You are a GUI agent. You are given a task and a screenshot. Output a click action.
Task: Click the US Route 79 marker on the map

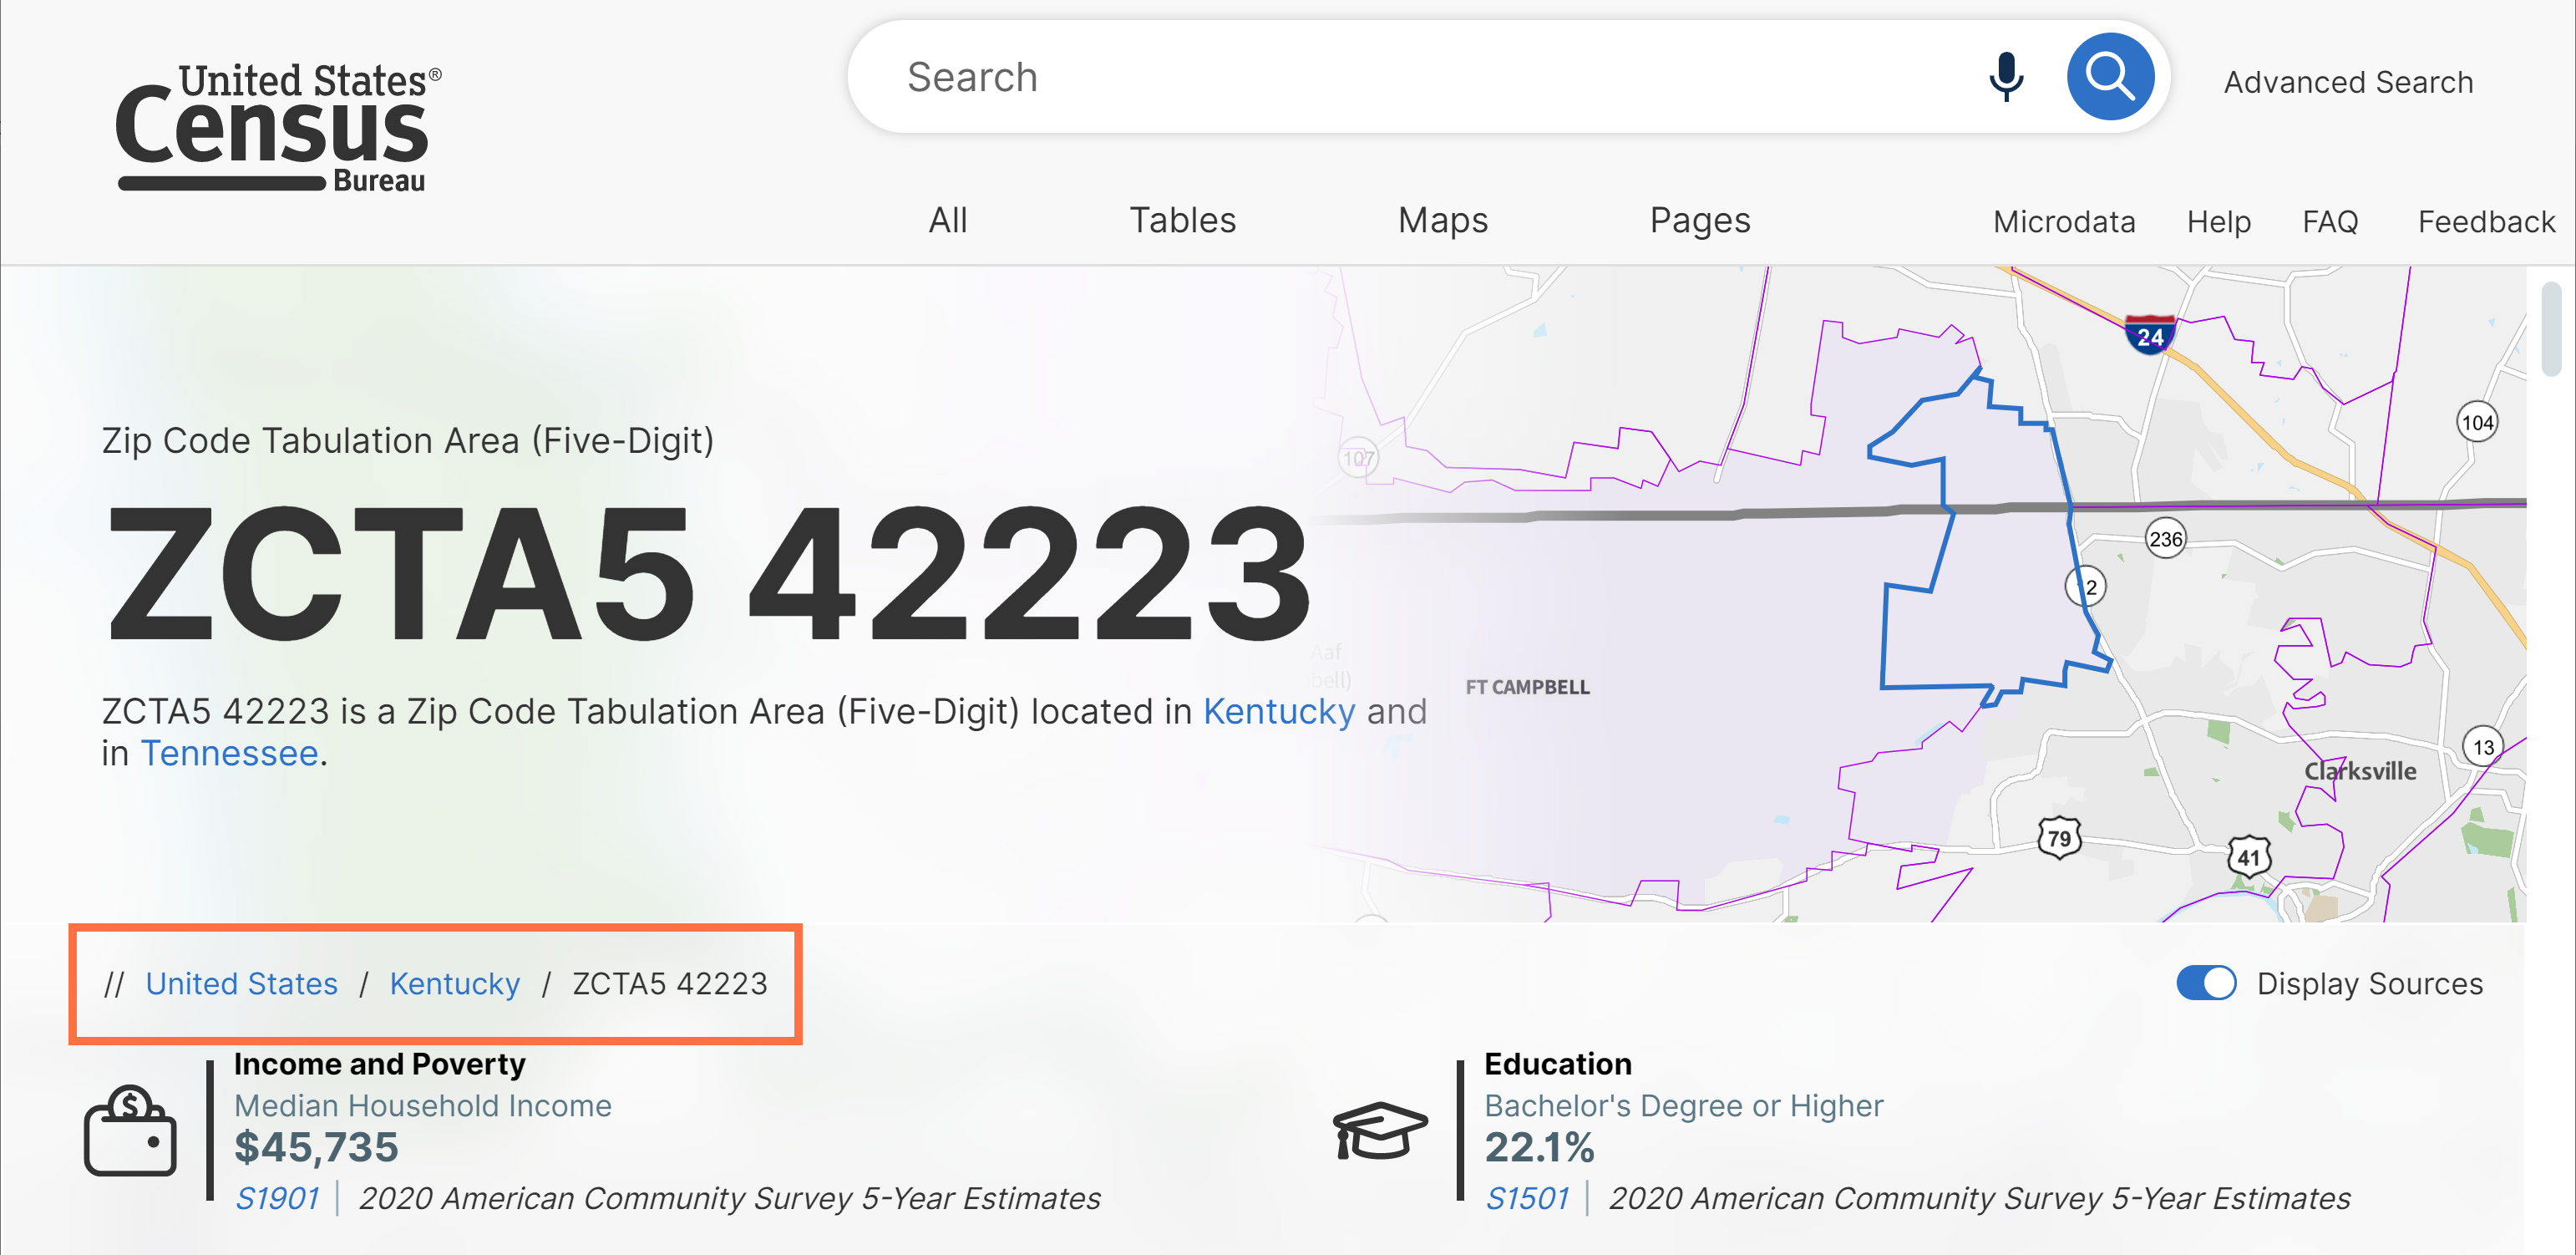2059,837
